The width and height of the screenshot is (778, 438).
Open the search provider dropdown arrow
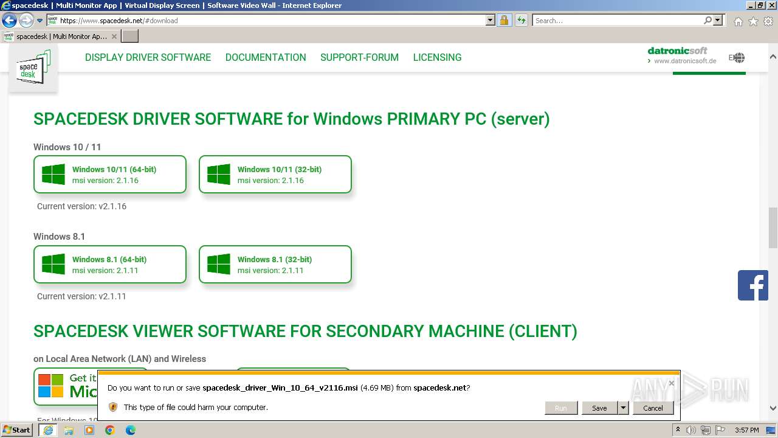718,21
